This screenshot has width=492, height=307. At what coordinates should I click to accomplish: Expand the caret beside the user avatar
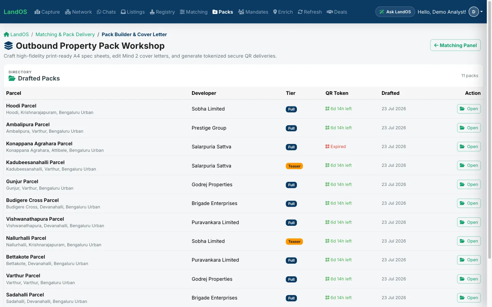tap(481, 12)
